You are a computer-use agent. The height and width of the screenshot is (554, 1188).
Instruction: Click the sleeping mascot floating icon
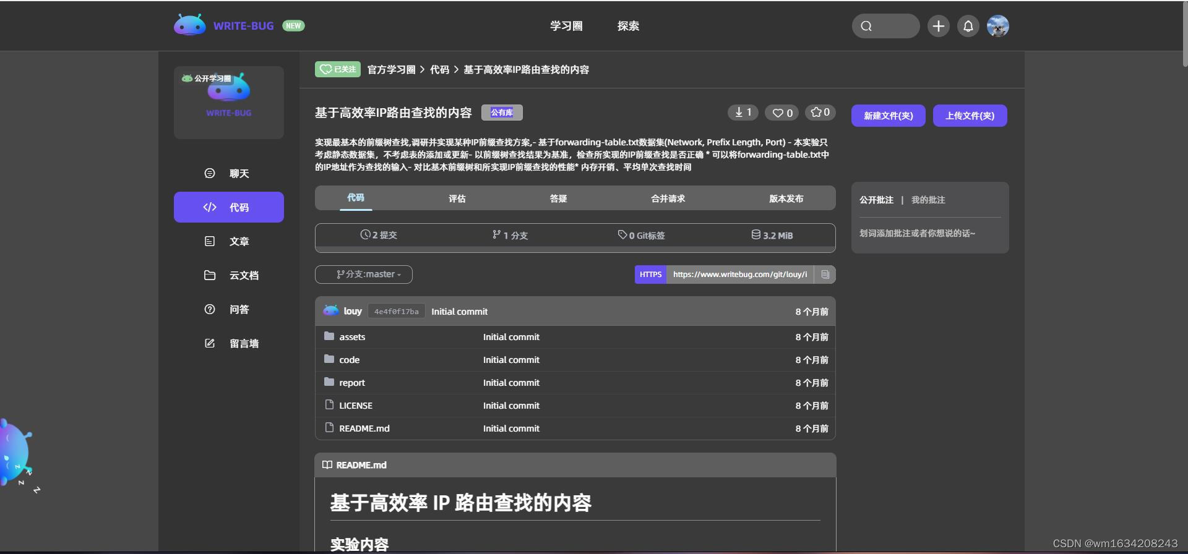click(x=19, y=454)
